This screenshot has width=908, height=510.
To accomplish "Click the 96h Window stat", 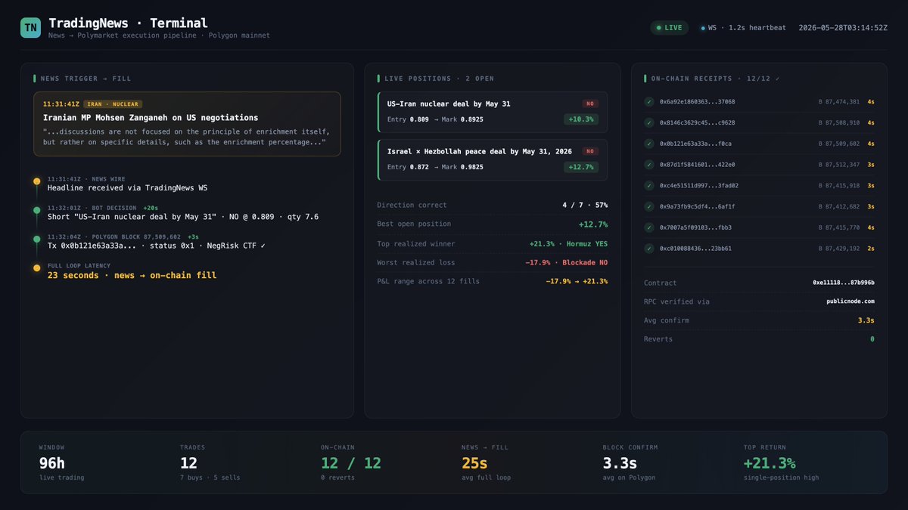I will pos(61,462).
